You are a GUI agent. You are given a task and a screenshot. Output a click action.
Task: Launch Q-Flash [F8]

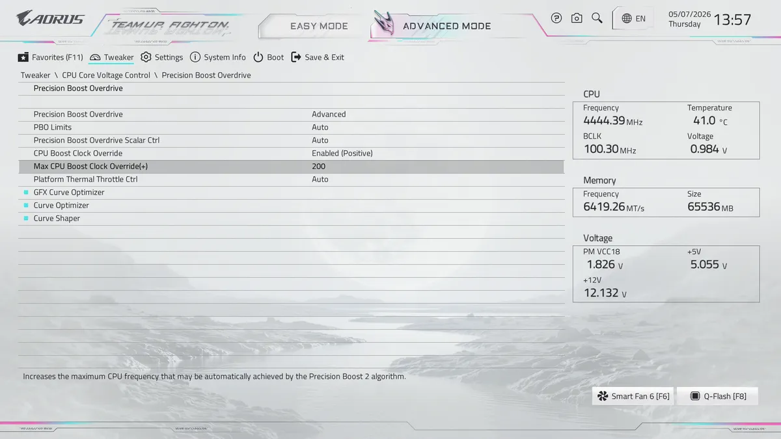point(717,396)
